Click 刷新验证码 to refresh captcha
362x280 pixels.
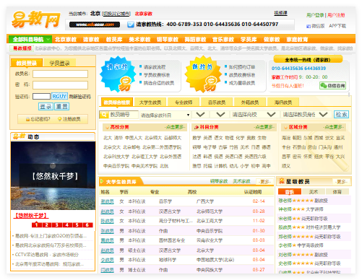click(79, 97)
